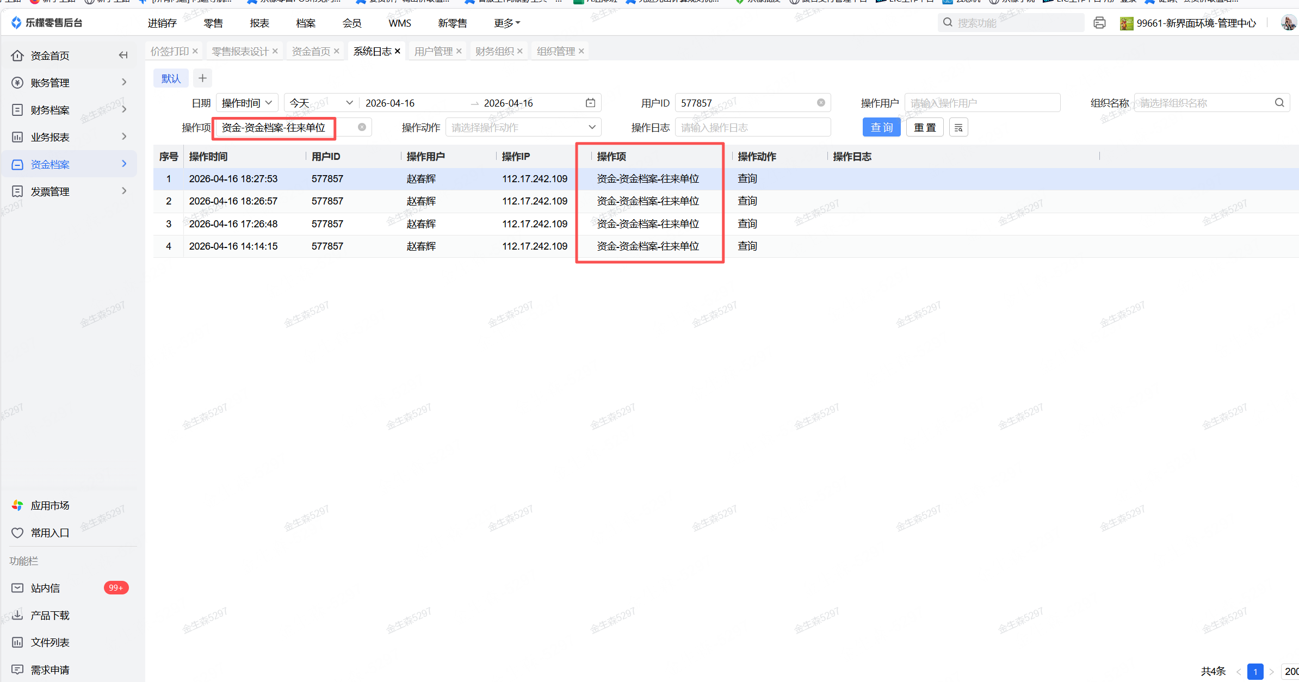Collapse the sidebar with the arrow icon
This screenshot has width=1299, height=682.
click(123, 55)
